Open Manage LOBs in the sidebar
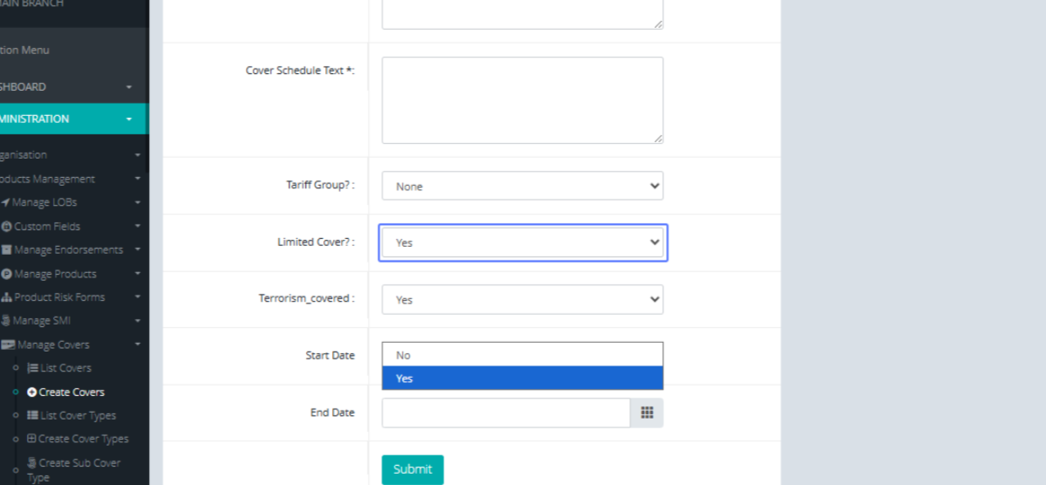 (44, 202)
